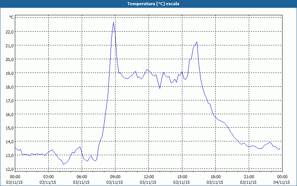
Task: Click the °C unit label on the axis
Action: (12, 17)
